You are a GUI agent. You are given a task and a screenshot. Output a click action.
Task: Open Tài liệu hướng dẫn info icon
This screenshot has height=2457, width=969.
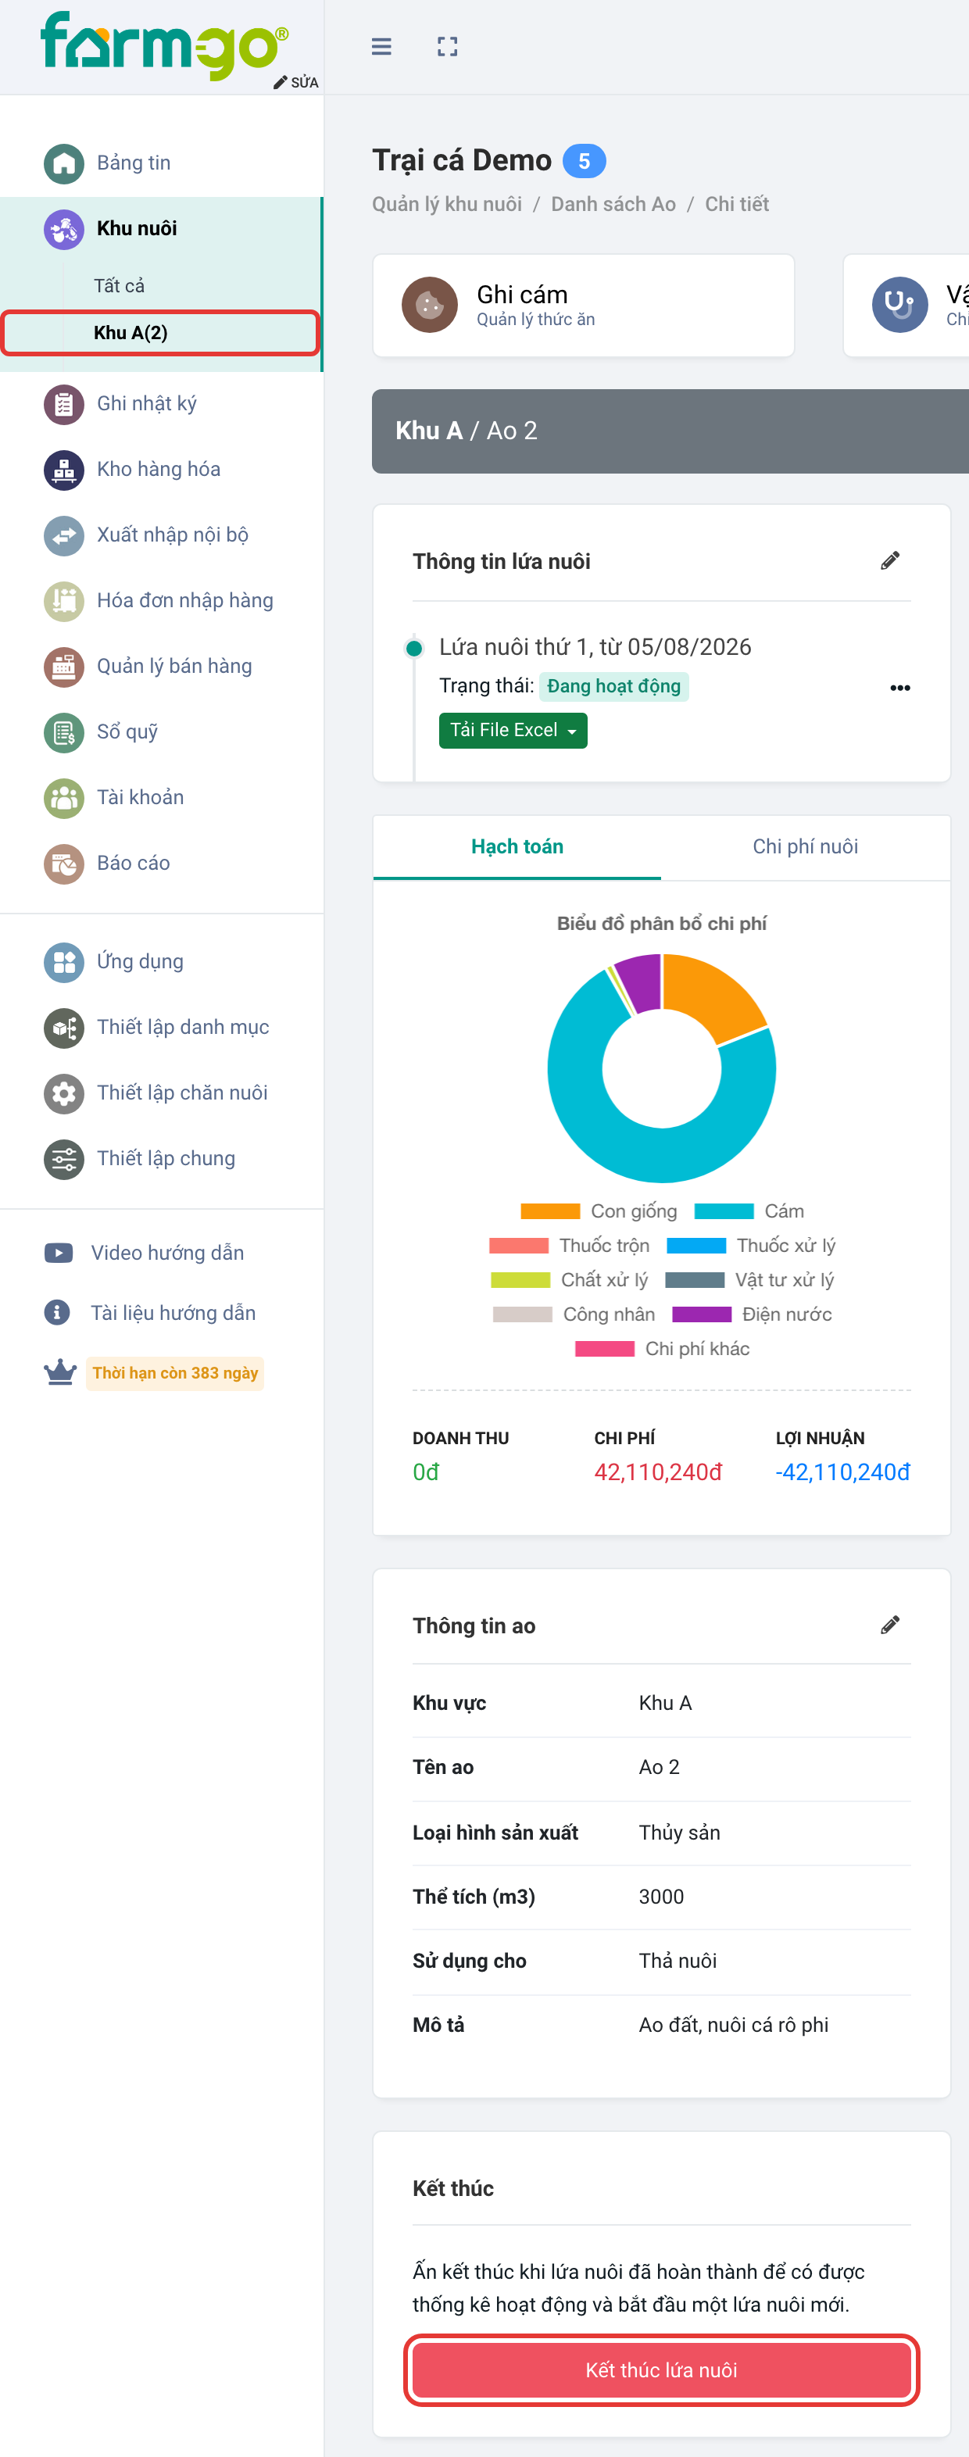57,1314
